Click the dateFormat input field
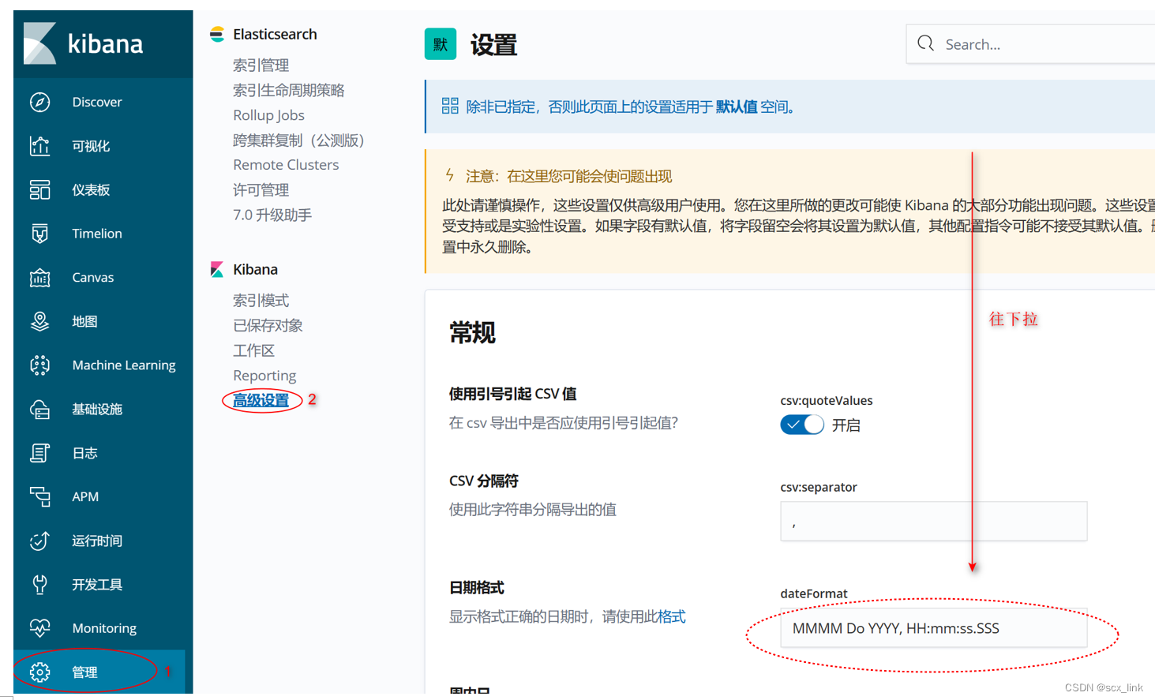1155x700 pixels. coord(934,628)
